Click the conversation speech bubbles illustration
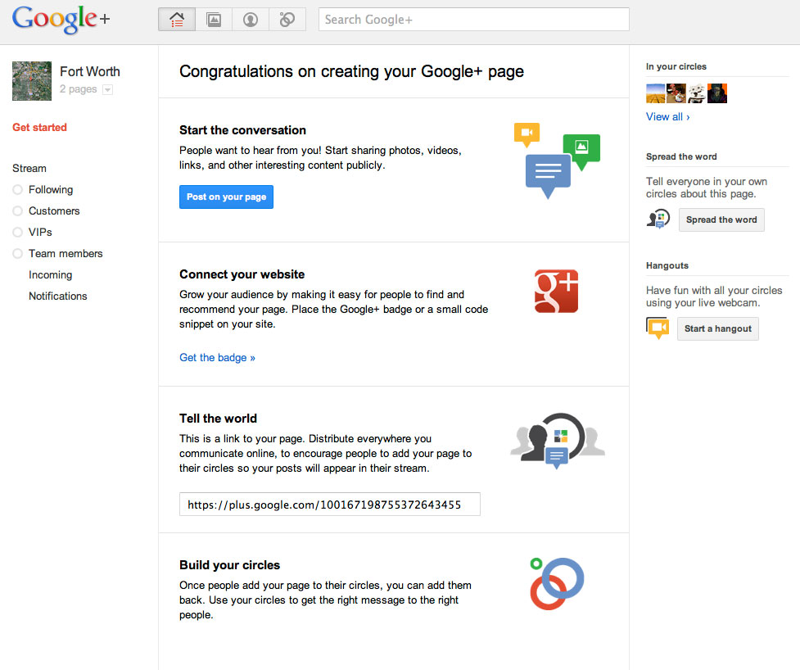The image size is (800, 670). (557, 161)
